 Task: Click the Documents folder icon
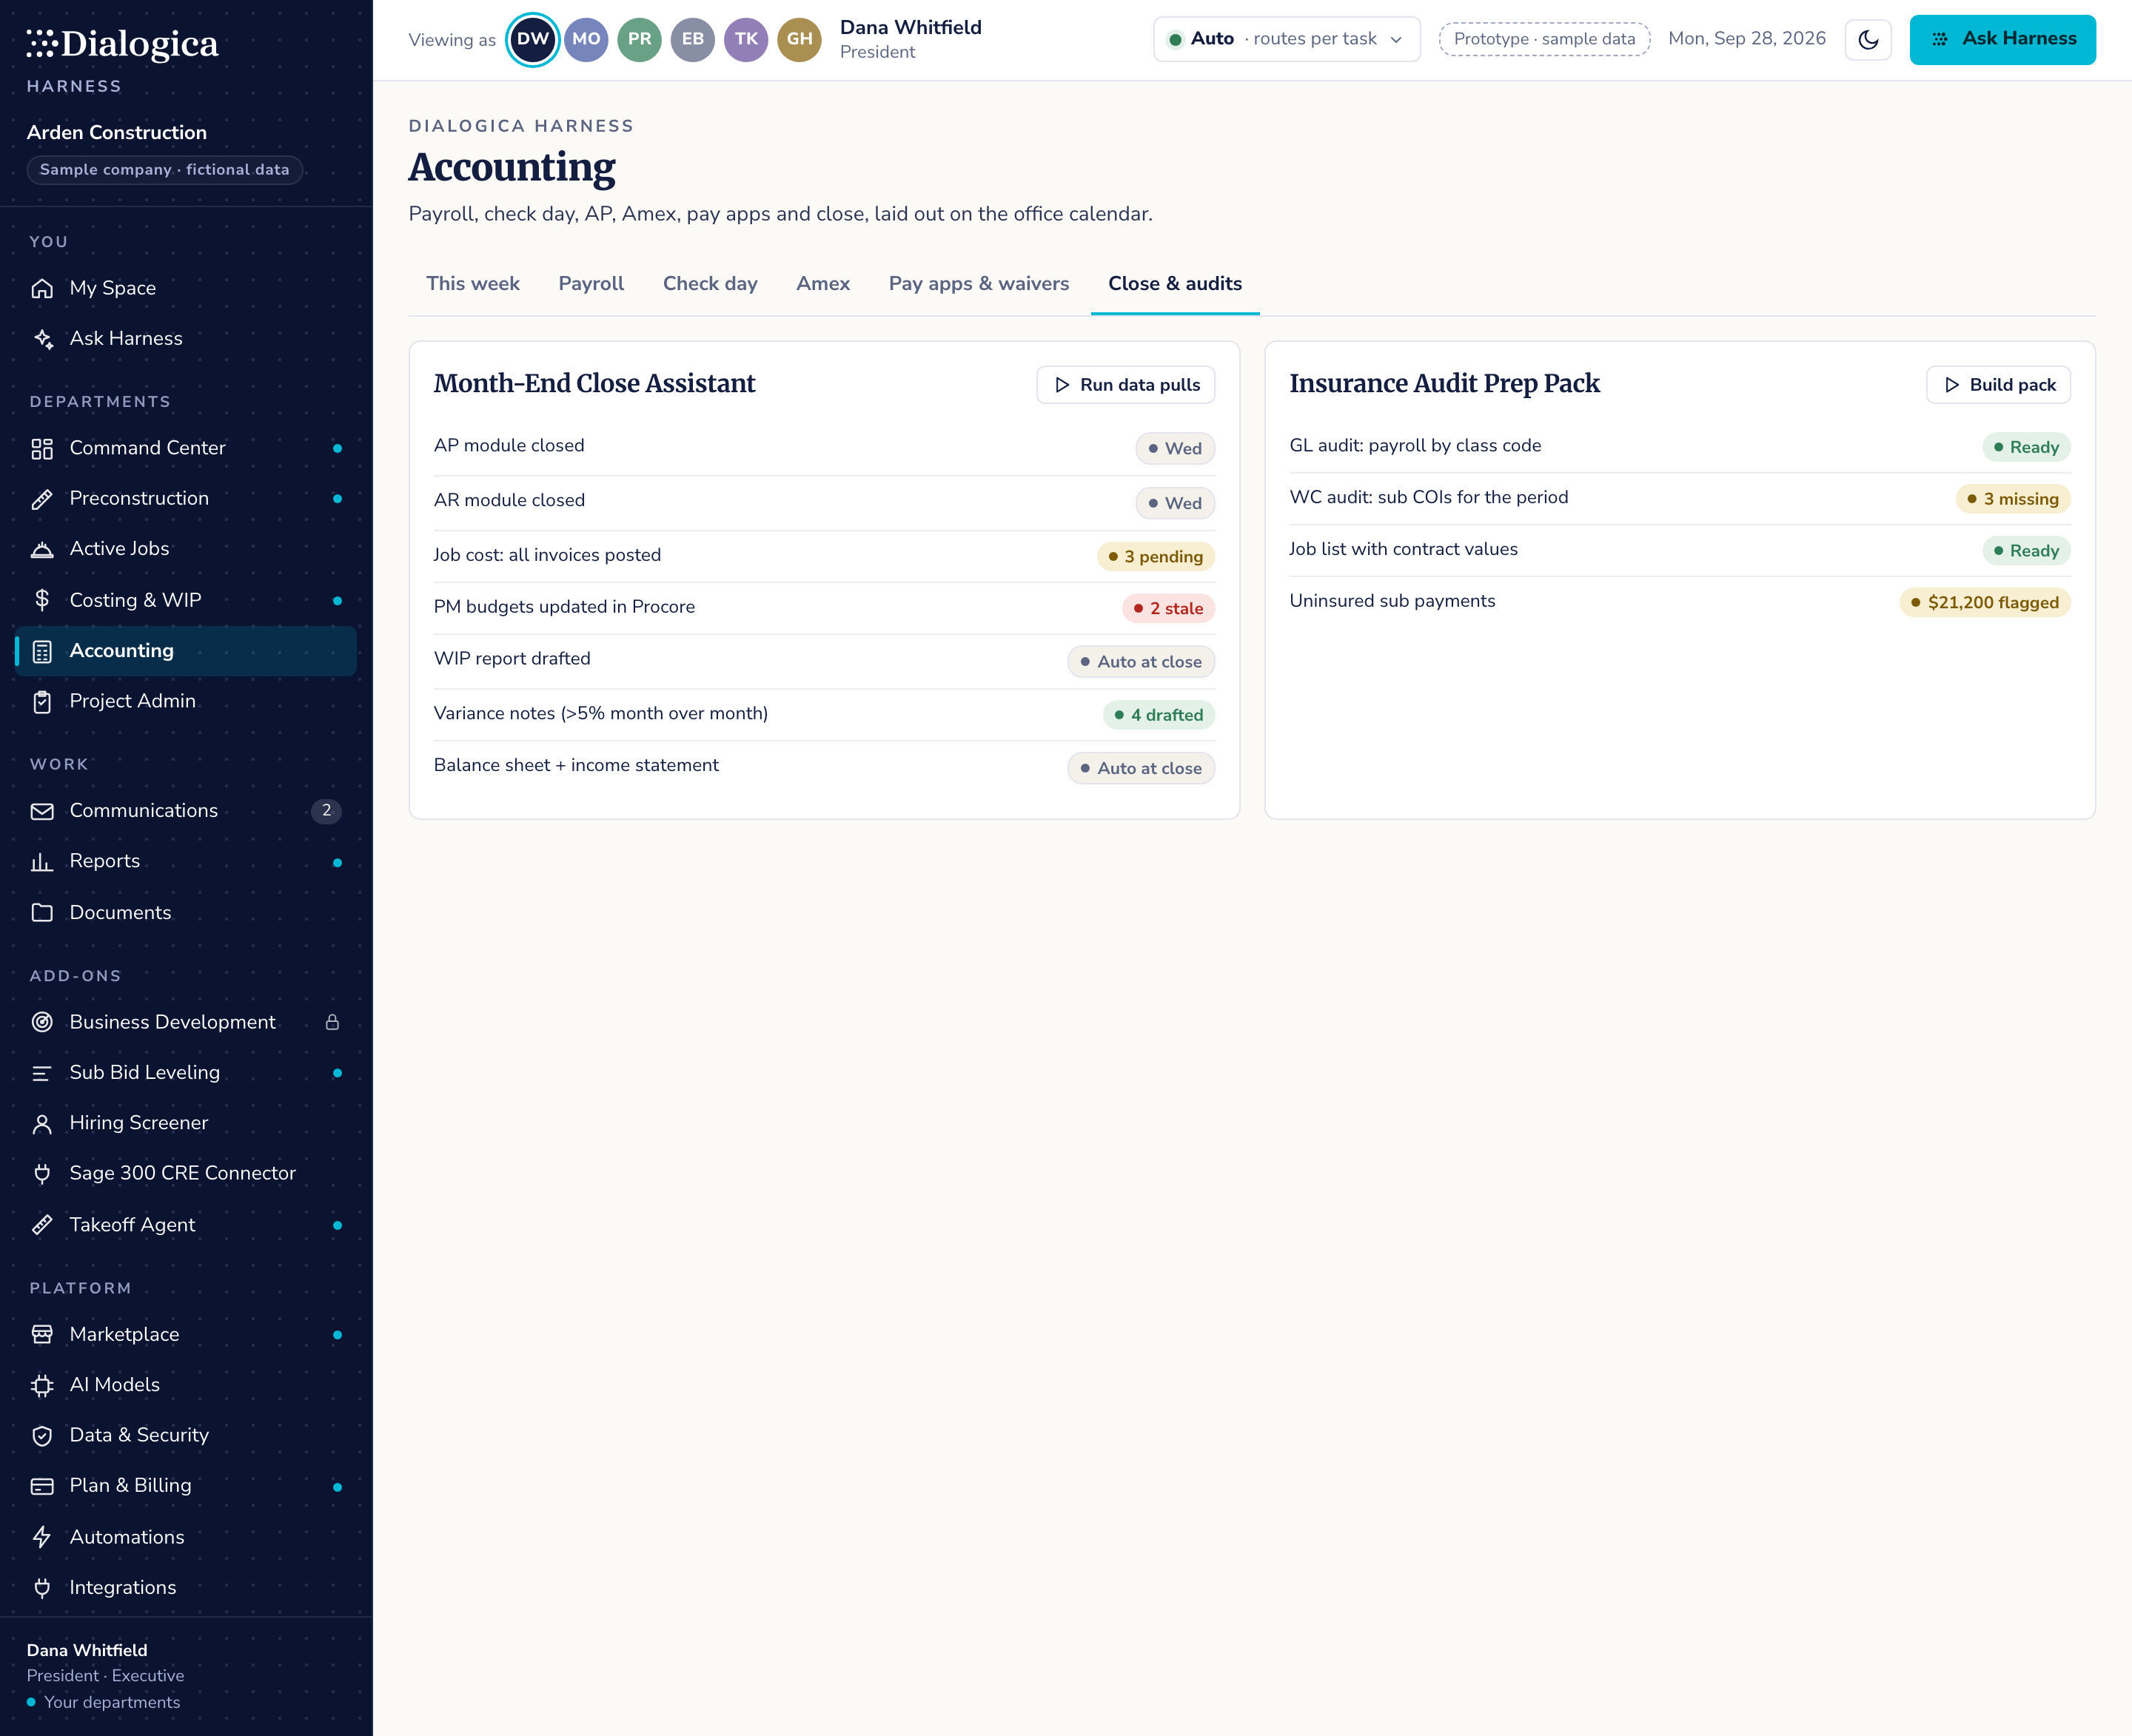point(42,913)
